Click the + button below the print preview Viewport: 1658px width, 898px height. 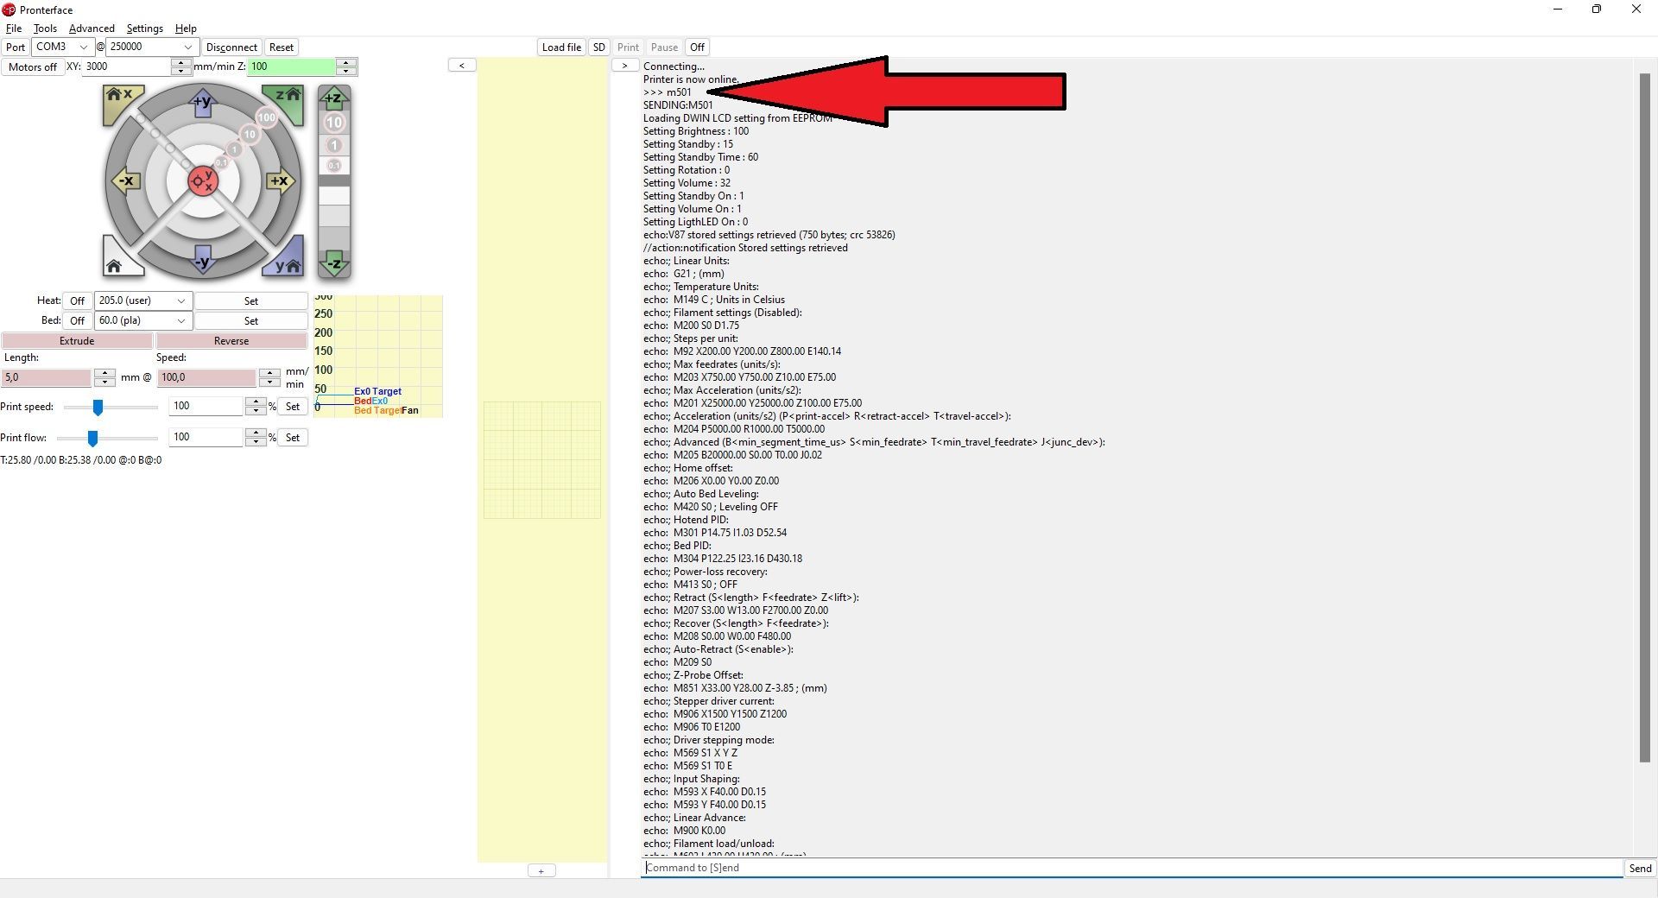coord(541,870)
